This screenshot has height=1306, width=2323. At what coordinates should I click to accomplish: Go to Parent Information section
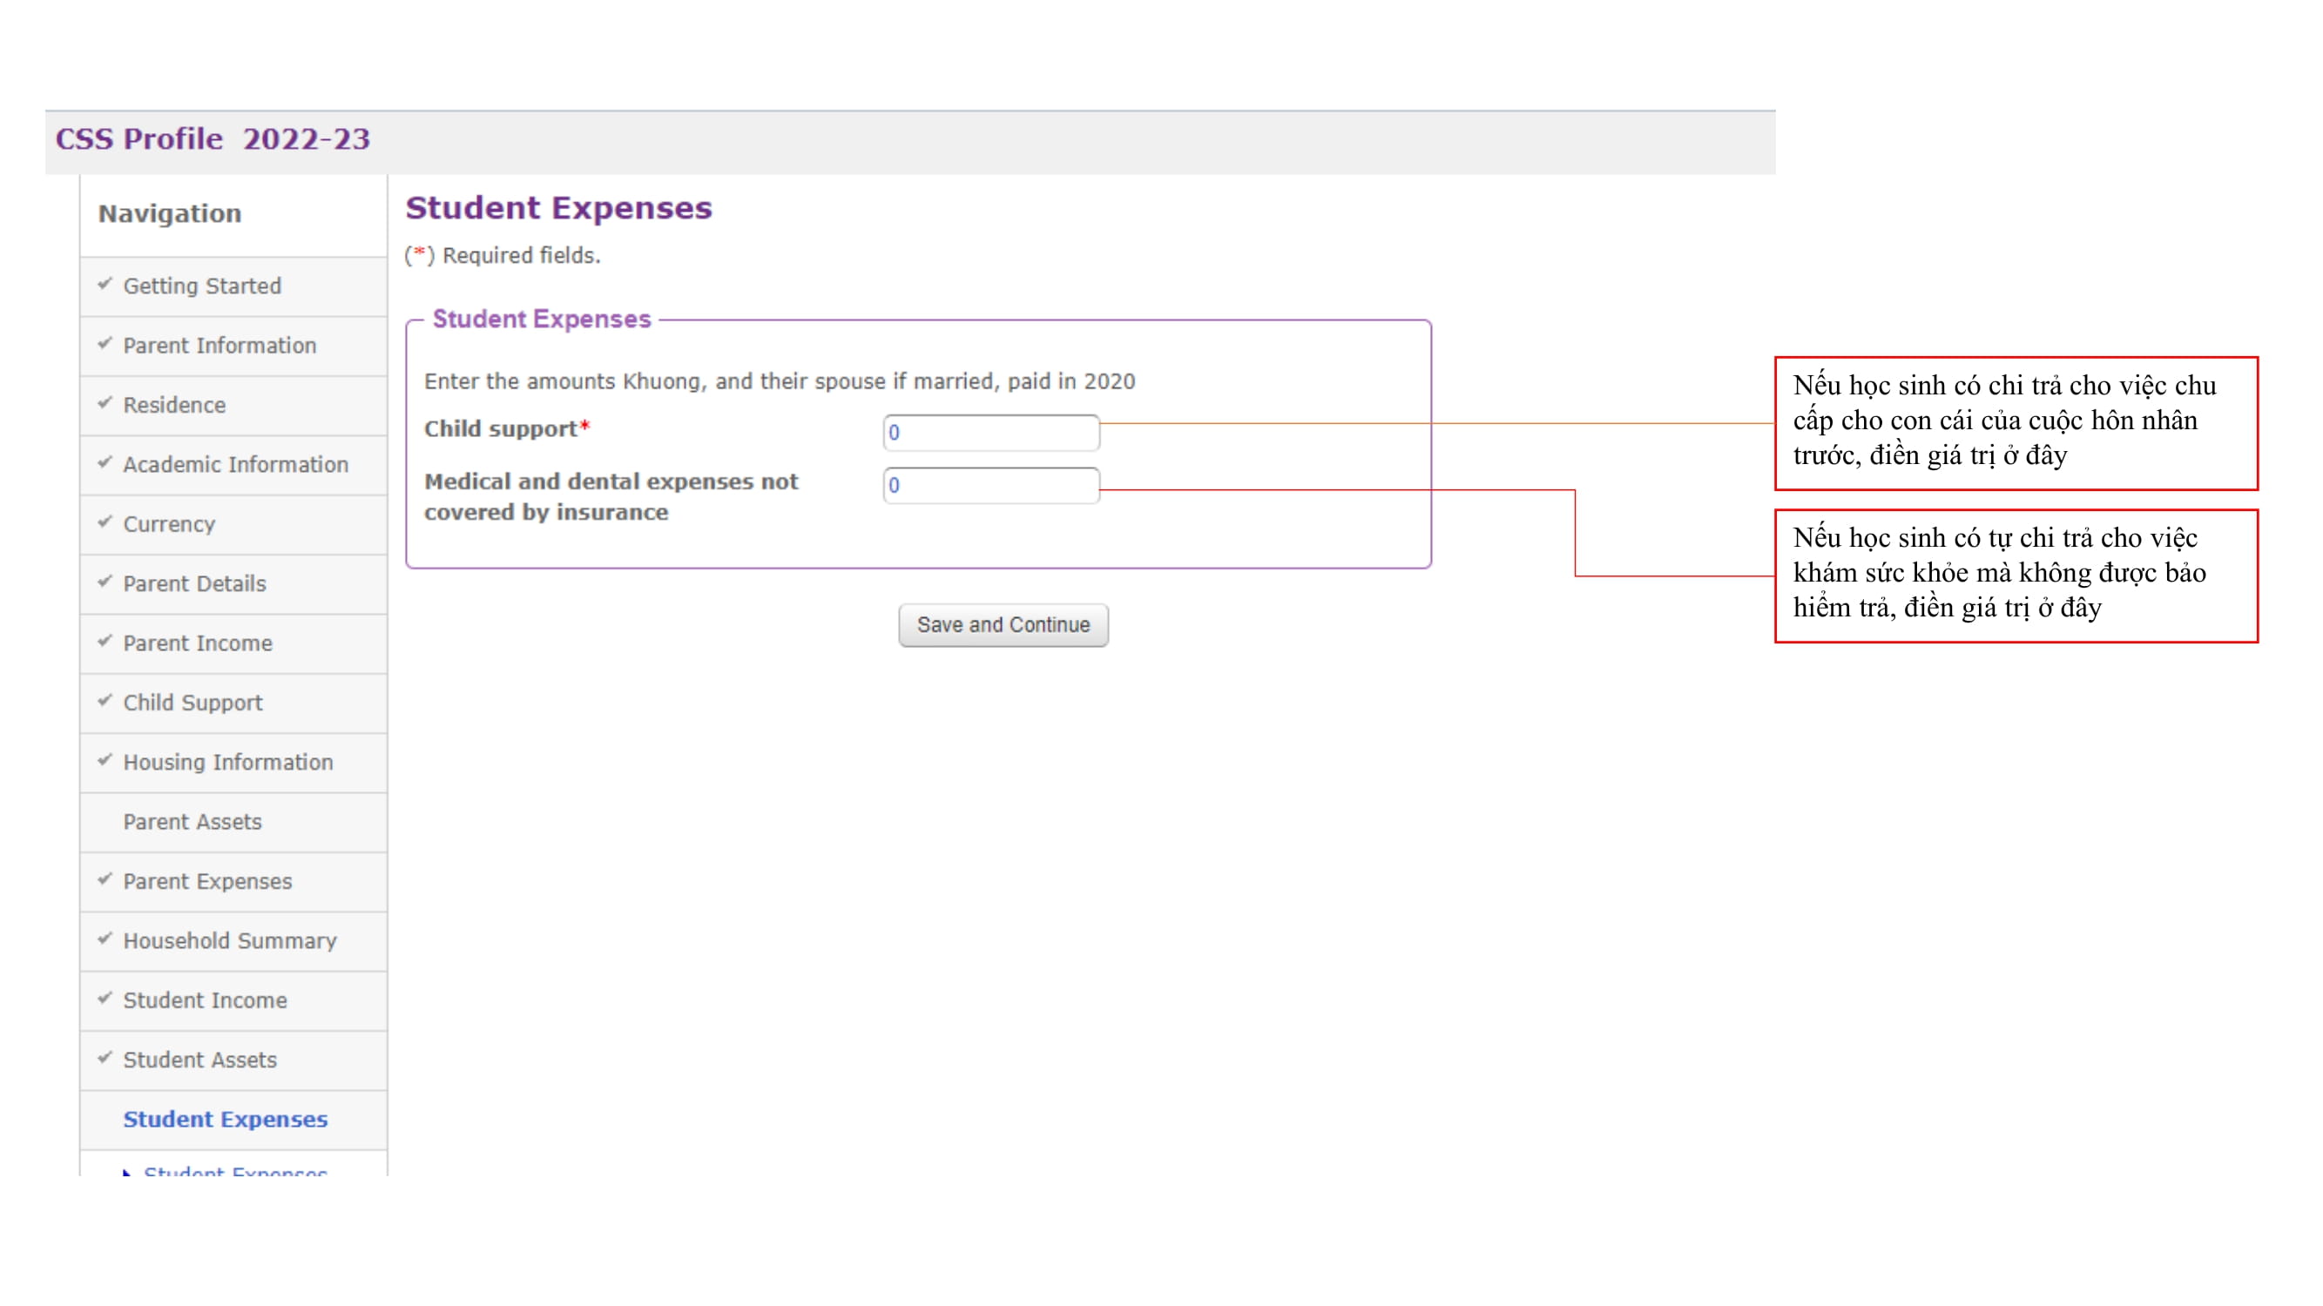219,345
